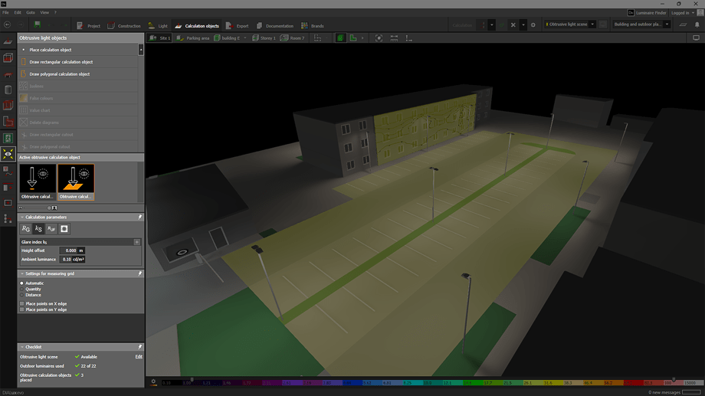705x396 pixels.
Task: Select the obtrusive light eye tool in sidebar
Action: (8, 154)
